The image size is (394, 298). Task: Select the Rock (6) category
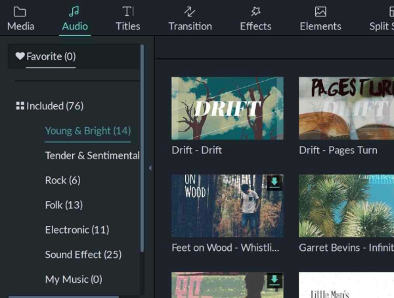62,180
